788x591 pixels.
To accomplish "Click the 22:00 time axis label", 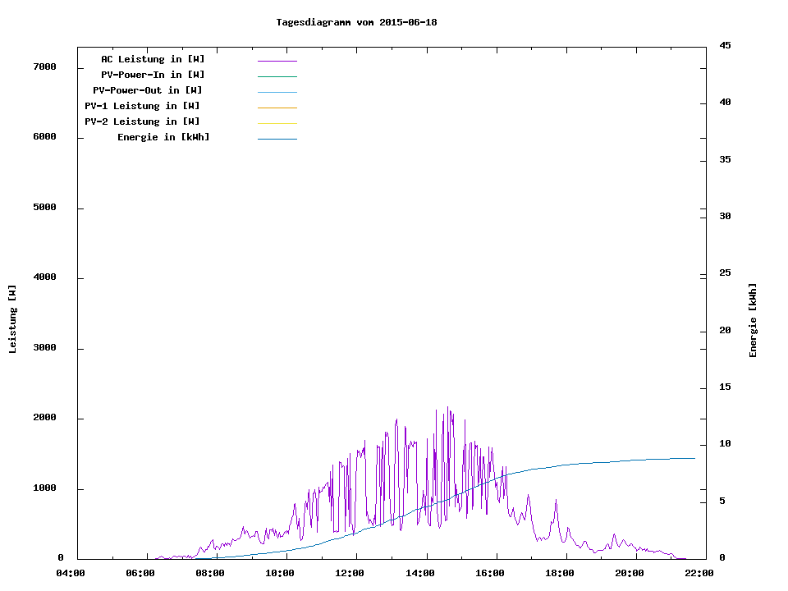I will tap(700, 573).
